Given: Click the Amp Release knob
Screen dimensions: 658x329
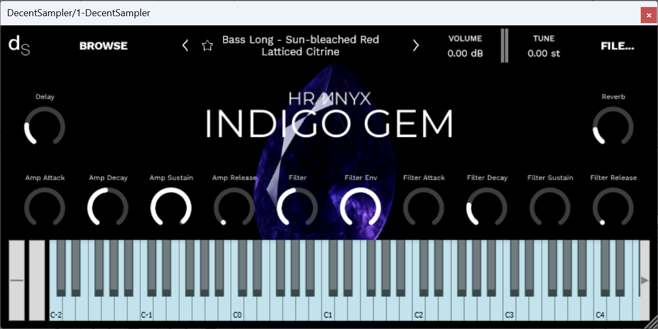Looking at the screenshot, I should click(234, 208).
